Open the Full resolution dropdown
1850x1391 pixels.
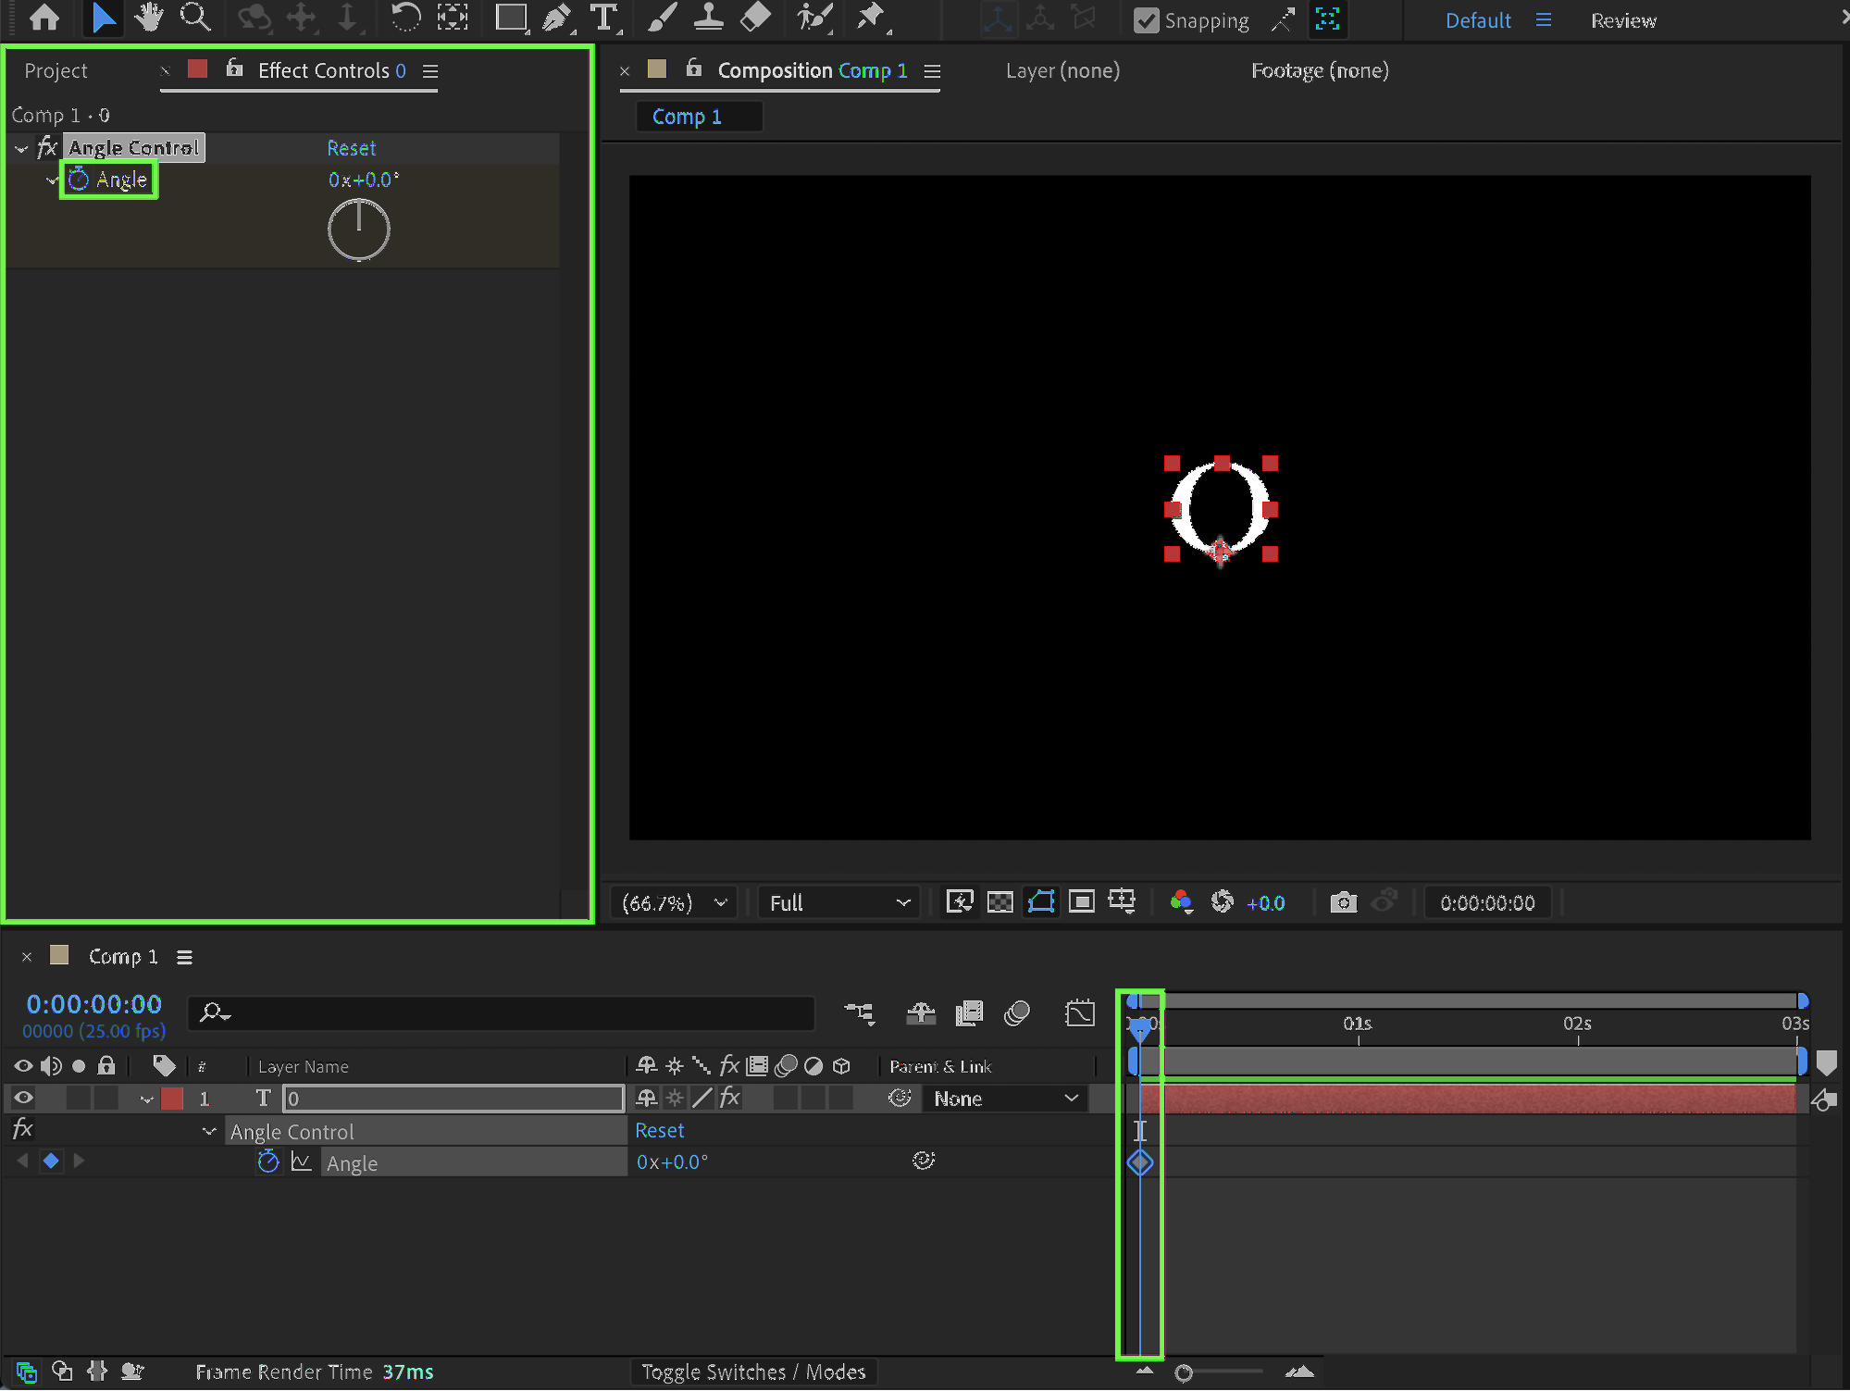click(838, 903)
